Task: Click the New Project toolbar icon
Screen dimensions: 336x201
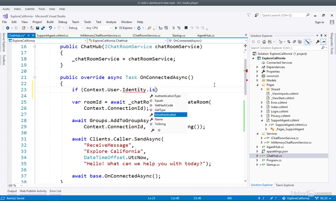Action: pos(24,28)
